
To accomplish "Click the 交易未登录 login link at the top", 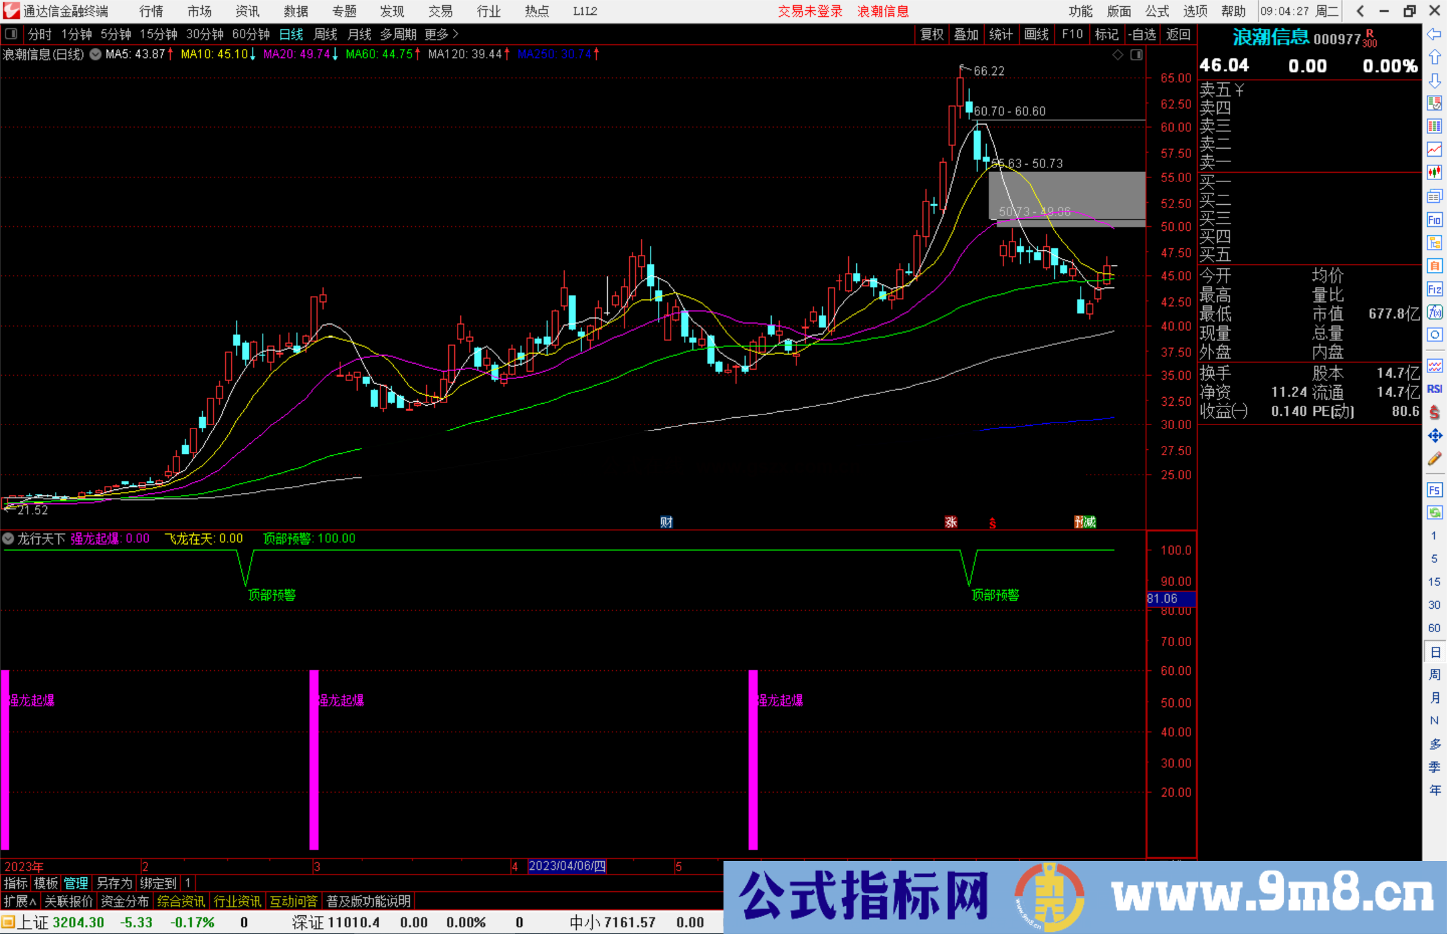I will tap(810, 11).
